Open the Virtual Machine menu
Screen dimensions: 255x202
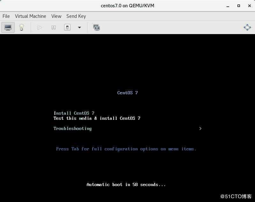click(x=30, y=16)
